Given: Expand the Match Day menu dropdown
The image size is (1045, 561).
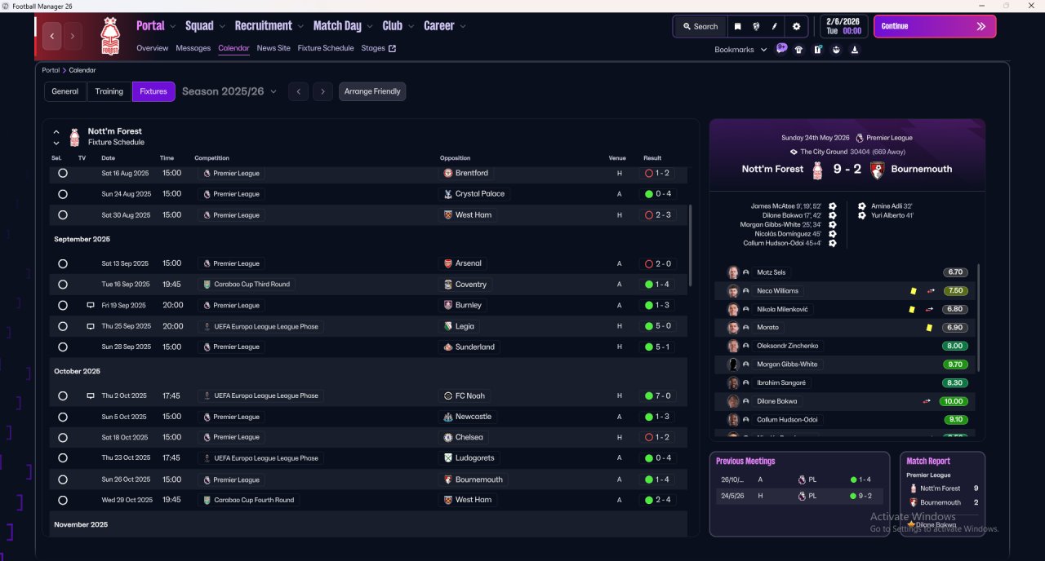Looking at the screenshot, I should point(370,26).
